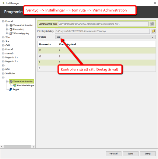Select the Intelliplan tree item
Screen dimensions: 158x159
point(10,73)
